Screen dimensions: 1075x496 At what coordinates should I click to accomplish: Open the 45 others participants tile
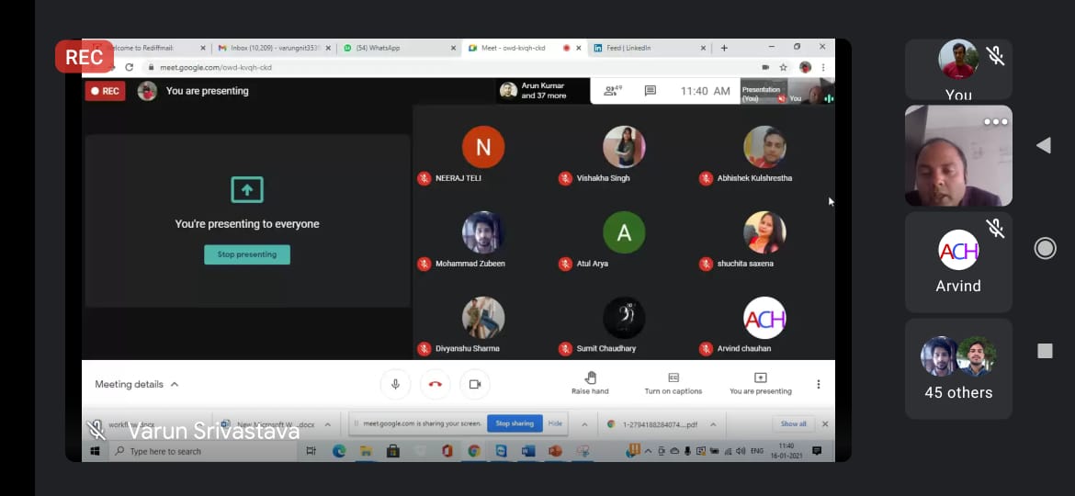958,367
